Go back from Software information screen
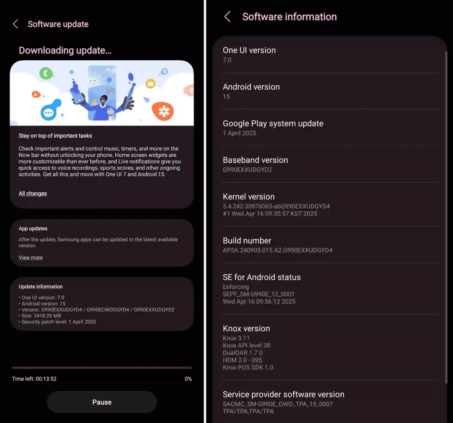Image resolution: width=453 pixels, height=423 pixels. (228, 17)
